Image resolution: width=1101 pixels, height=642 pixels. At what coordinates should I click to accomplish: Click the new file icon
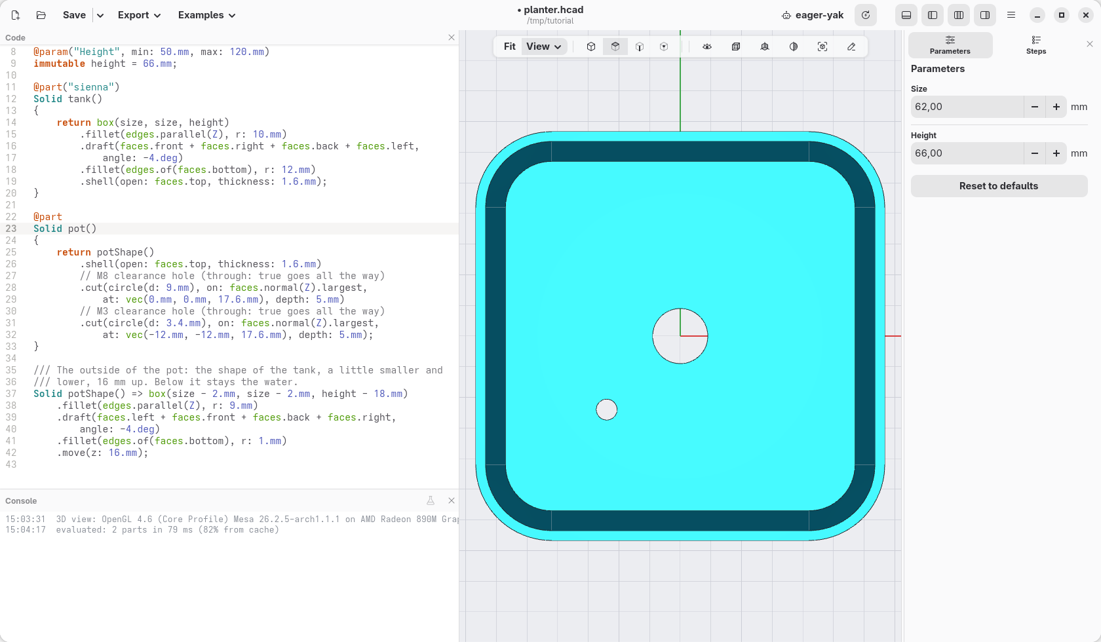point(16,15)
